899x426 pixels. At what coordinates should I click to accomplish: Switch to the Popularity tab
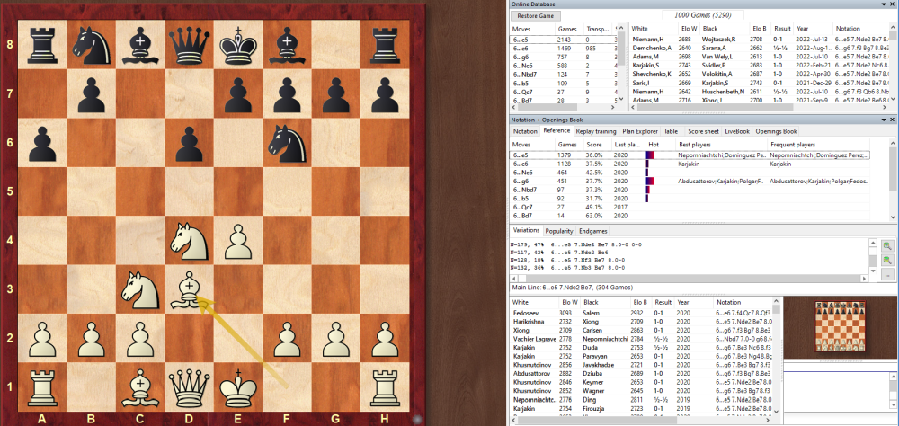click(558, 231)
